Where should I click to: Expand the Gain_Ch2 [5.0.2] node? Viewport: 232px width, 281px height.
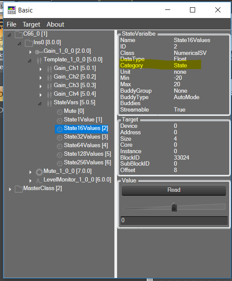point(41,78)
